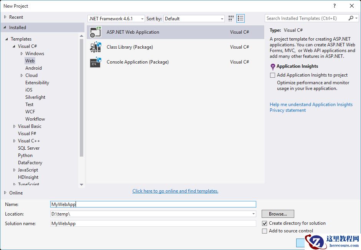
Task: Click the search magnifier icon
Action: pos(351,18)
